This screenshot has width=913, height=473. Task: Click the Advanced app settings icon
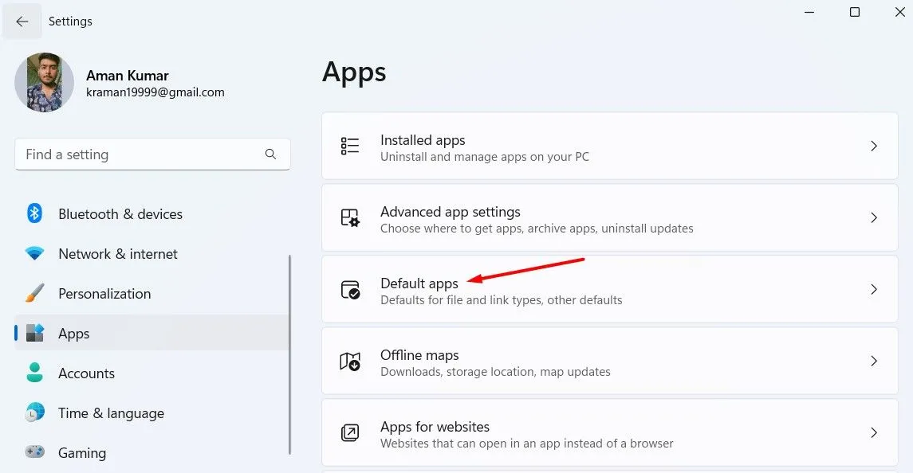(x=349, y=218)
